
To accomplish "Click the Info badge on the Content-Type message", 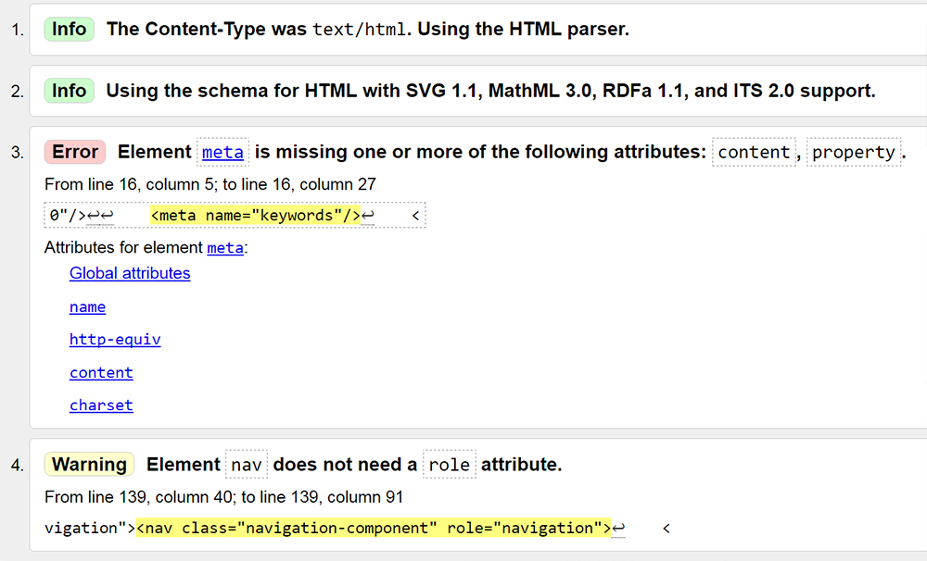I will point(69,29).
